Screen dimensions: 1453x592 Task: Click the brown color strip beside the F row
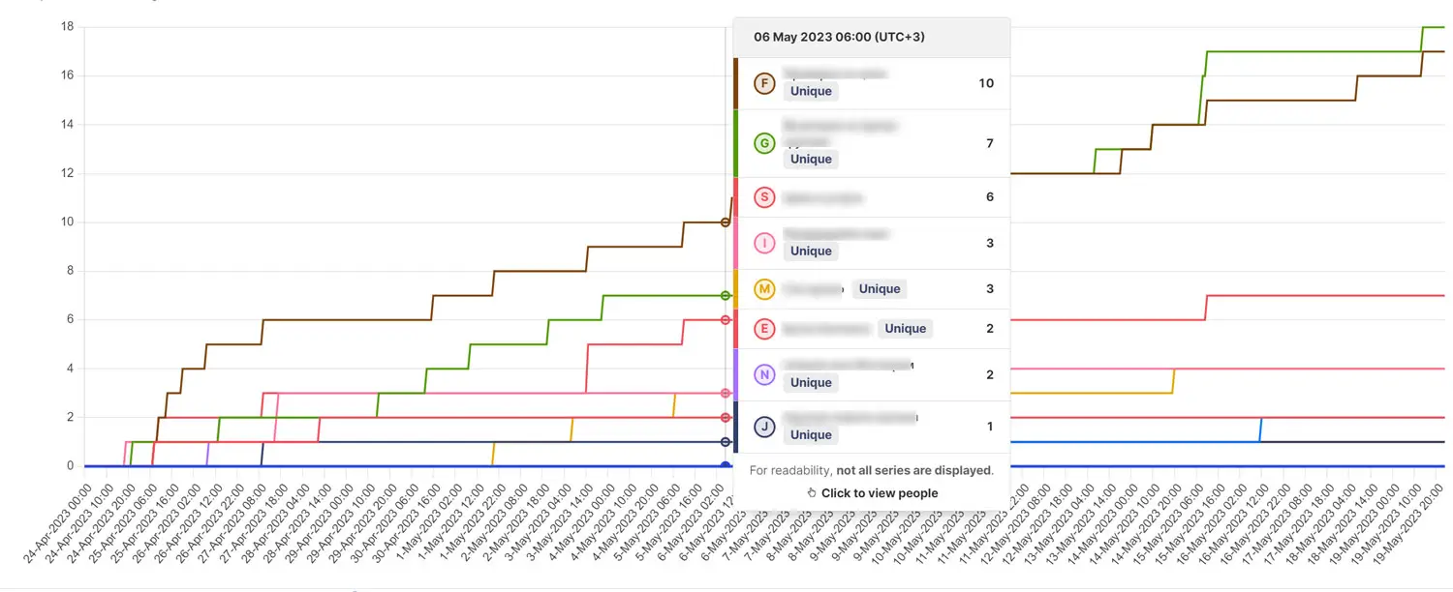click(738, 83)
